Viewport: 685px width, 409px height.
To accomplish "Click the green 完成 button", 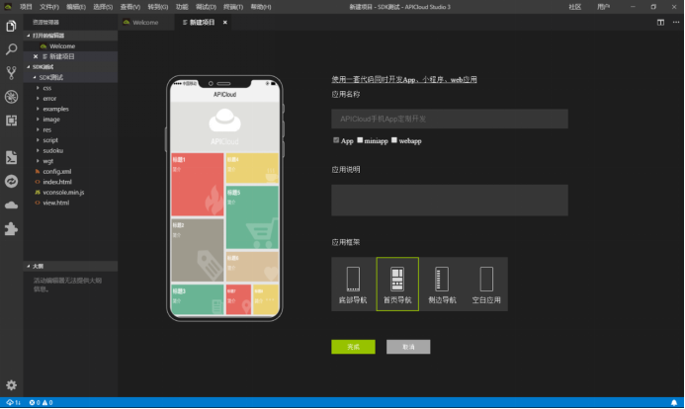I will click(x=353, y=347).
